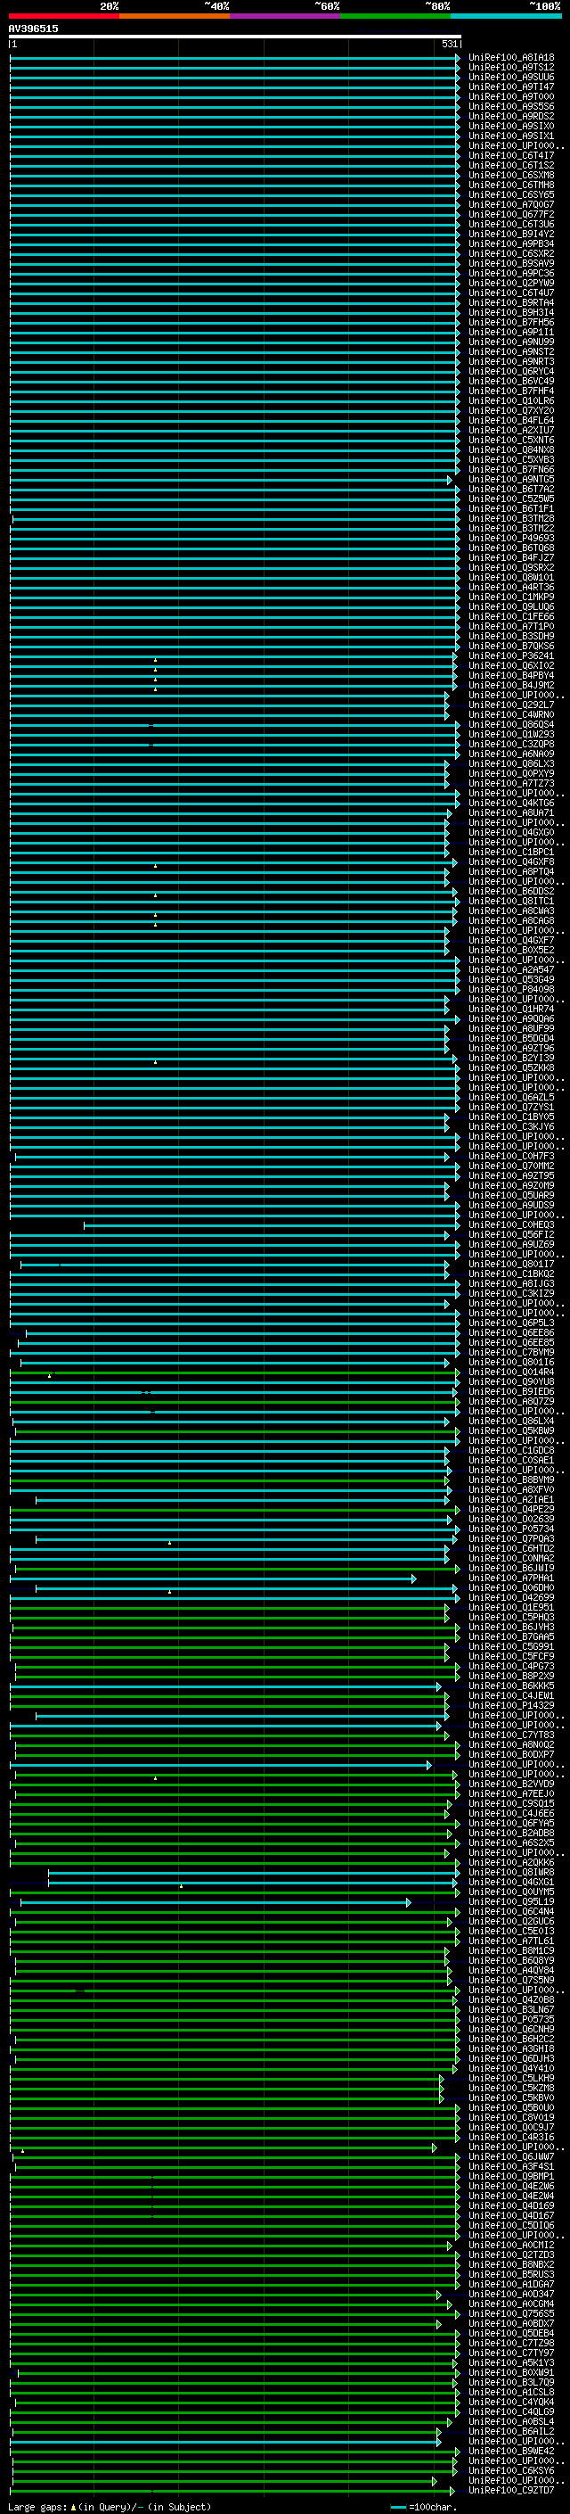This screenshot has width=570, height=2514.
Task: Click the cyan ~100% identity legend bar
Action: (506, 16)
